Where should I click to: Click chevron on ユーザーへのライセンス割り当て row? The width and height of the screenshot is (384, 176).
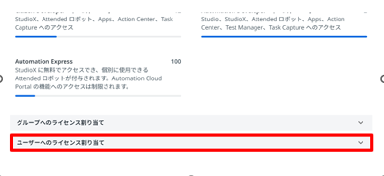coord(361,143)
